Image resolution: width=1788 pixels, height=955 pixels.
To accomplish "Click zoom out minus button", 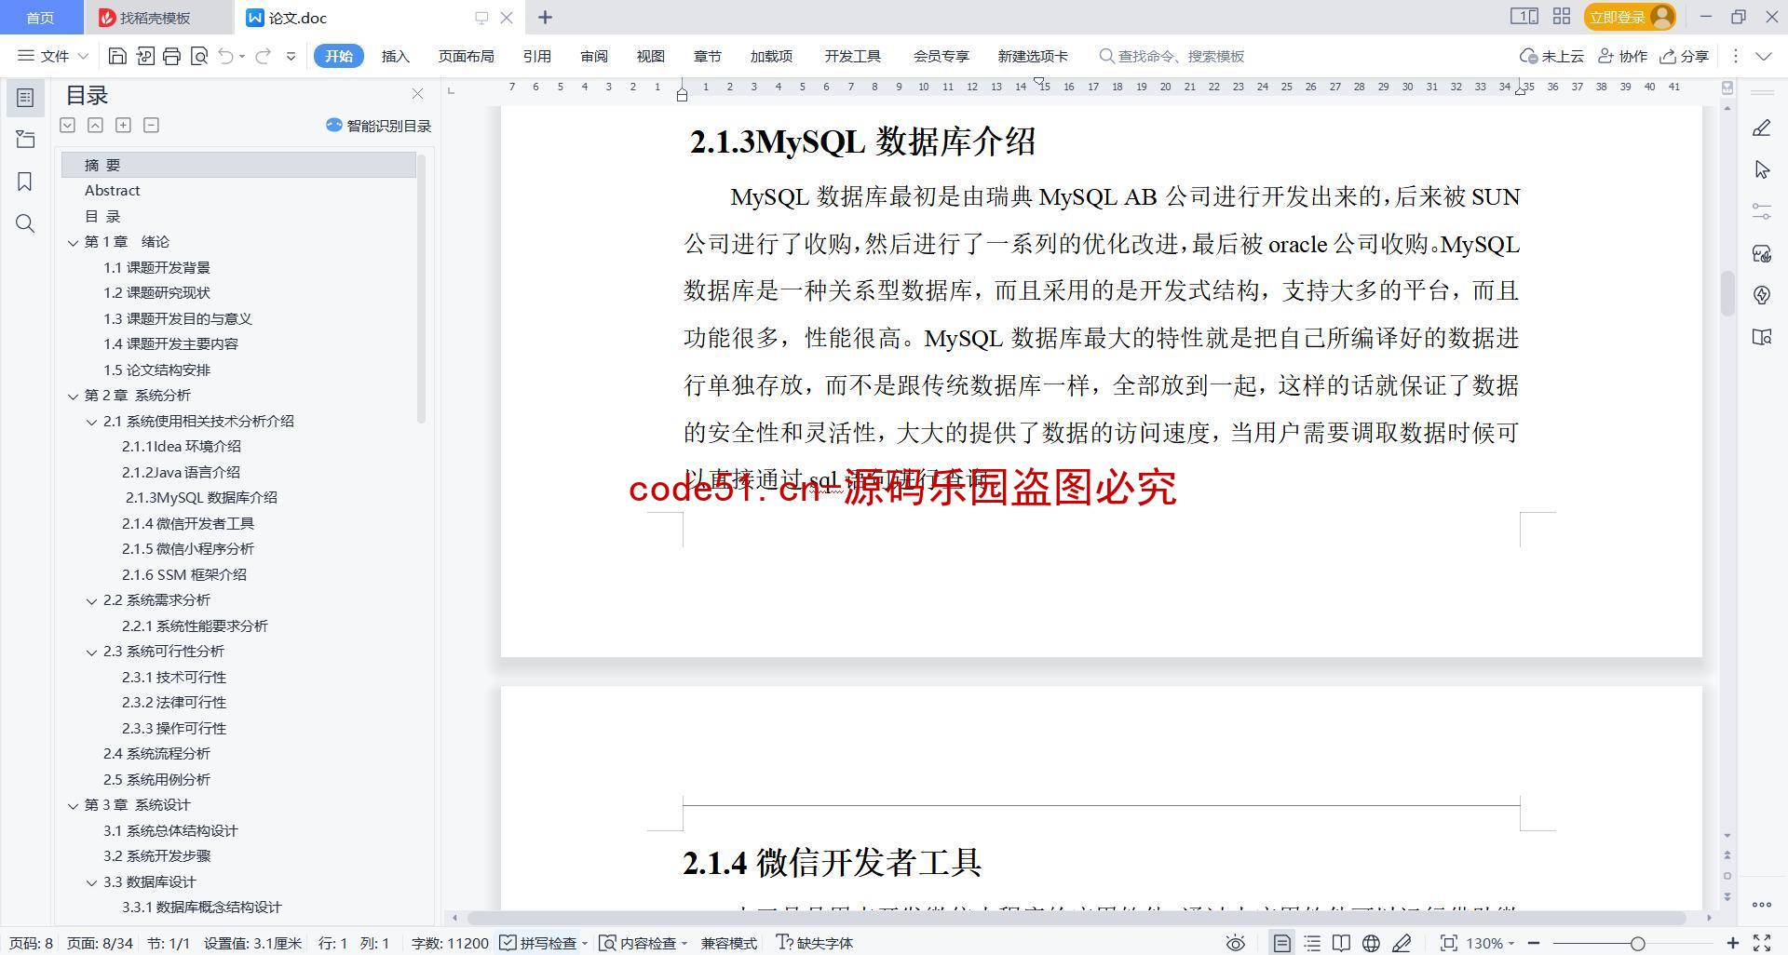I will point(1533,943).
